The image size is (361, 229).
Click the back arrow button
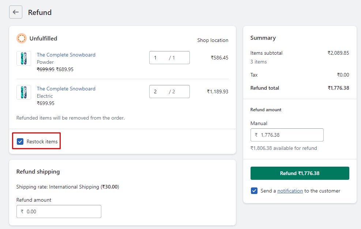pos(16,12)
